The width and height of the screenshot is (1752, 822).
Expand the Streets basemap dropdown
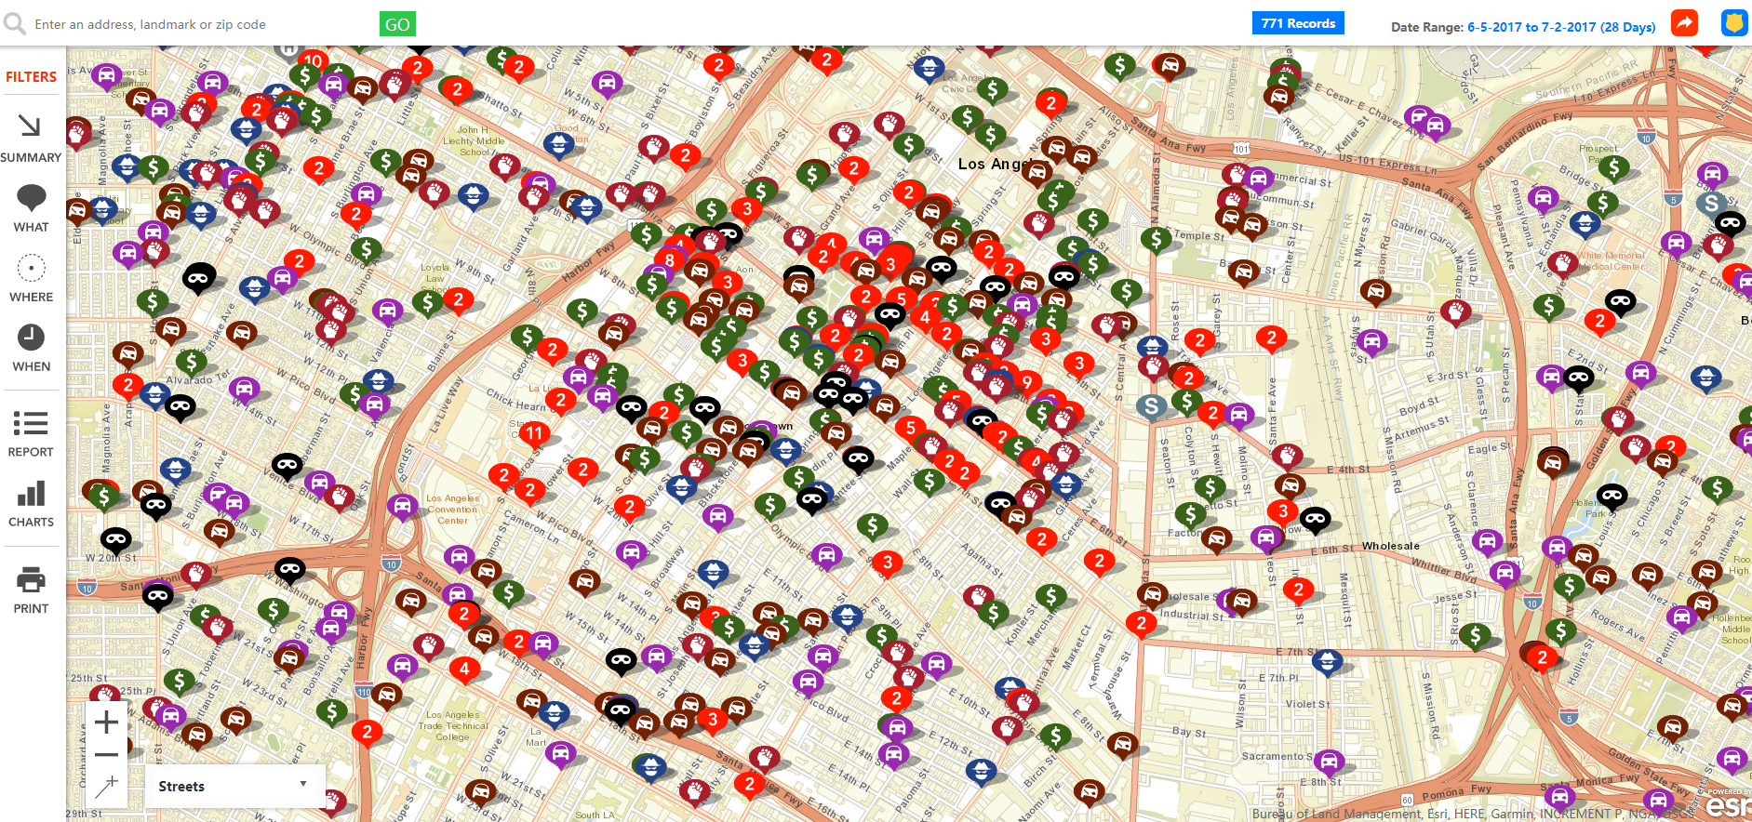pyautogui.click(x=234, y=786)
